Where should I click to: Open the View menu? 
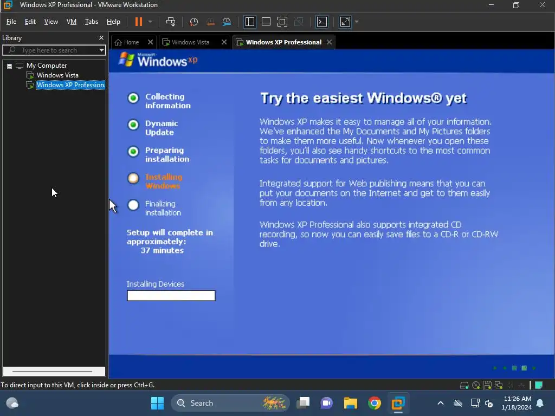pyautogui.click(x=51, y=22)
